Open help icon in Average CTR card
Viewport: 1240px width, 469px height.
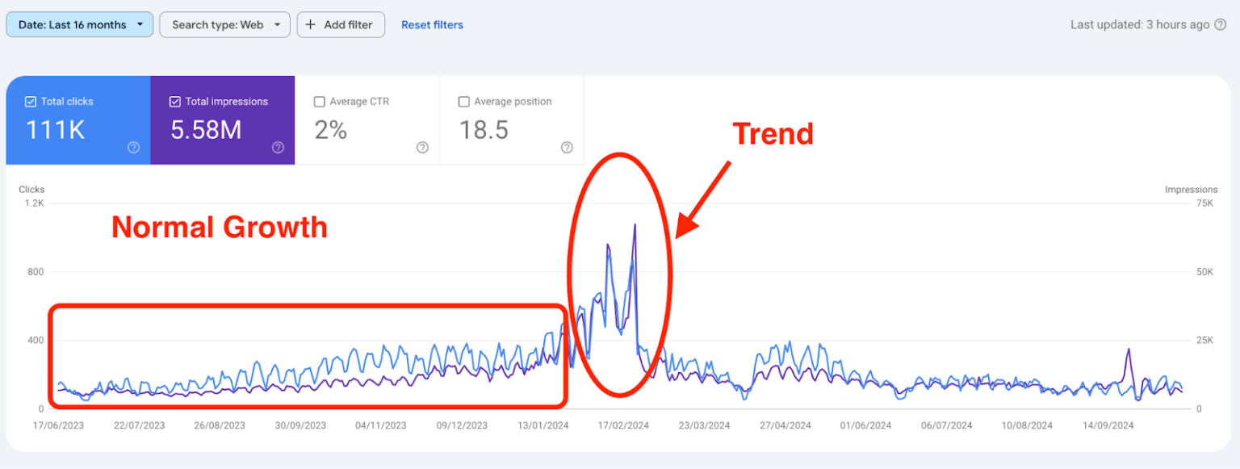point(422,147)
